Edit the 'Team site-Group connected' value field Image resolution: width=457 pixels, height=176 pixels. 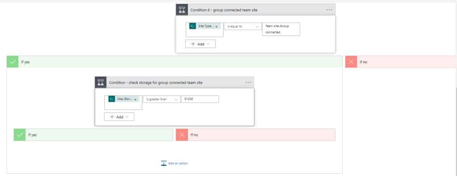(x=281, y=29)
